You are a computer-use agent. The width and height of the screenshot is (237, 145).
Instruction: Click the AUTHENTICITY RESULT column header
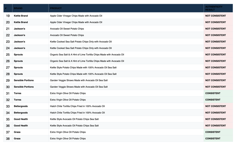click(214, 8)
